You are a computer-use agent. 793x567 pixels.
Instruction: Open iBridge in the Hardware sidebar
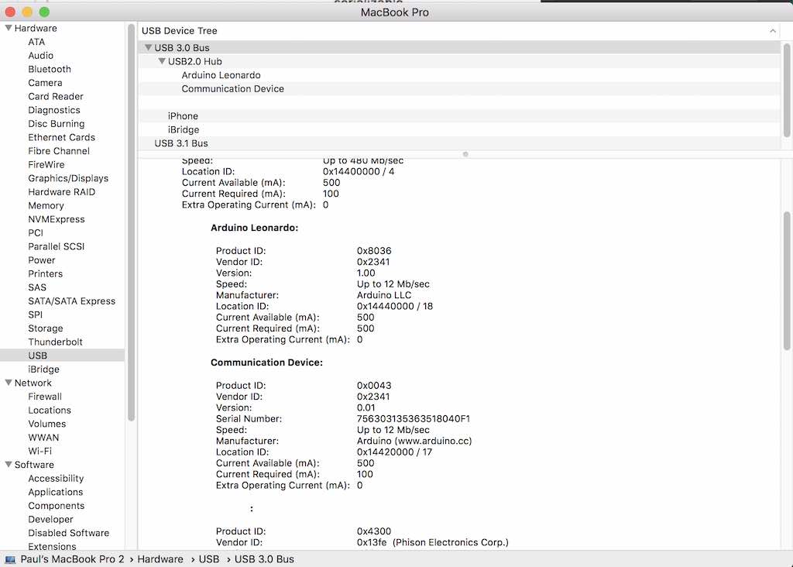(x=43, y=369)
